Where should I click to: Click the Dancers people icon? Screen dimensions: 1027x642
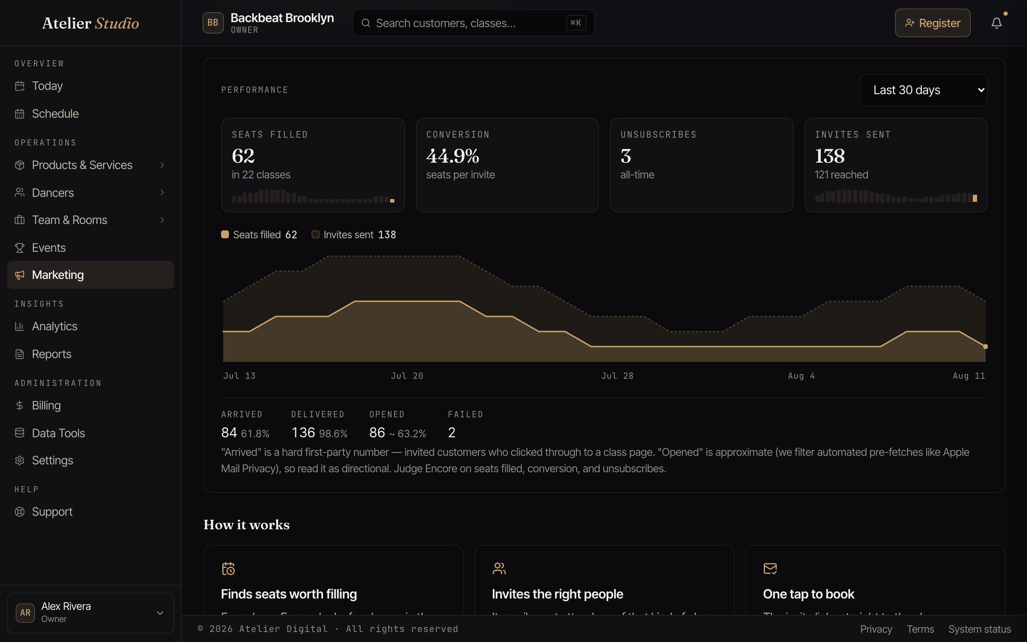pyautogui.click(x=20, y=193)
